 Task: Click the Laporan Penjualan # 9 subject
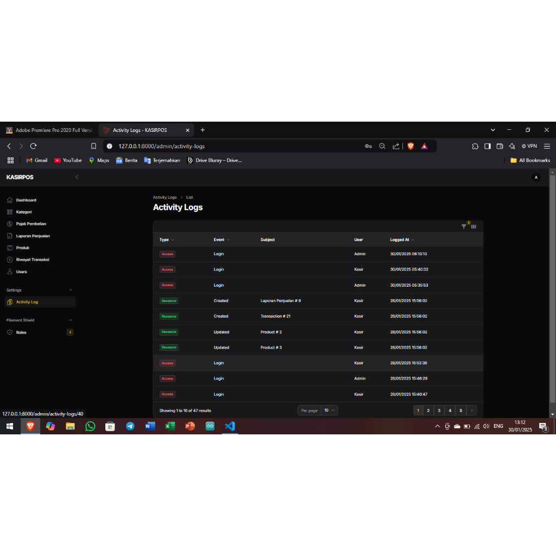tap(281, 301)
